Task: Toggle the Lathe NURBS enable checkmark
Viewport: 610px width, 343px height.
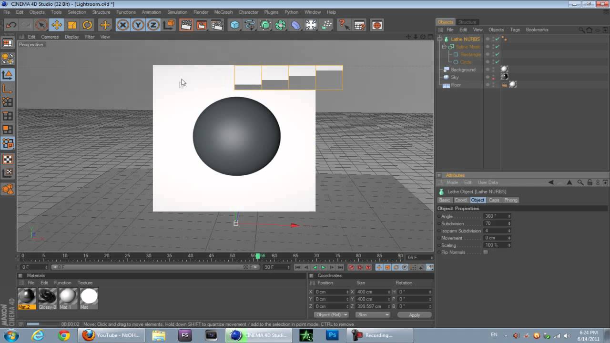Action: click(498, 39)
